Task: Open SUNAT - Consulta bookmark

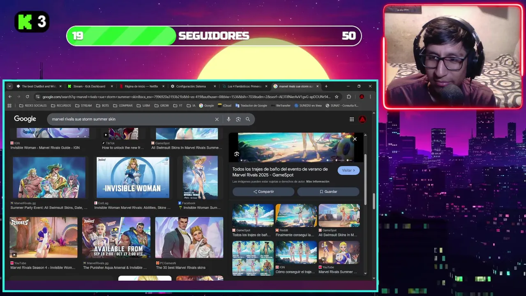Action: (x=342, y=106)
